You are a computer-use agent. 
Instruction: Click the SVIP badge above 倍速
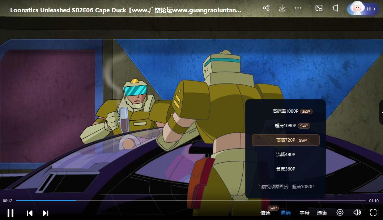pos(273,208)
